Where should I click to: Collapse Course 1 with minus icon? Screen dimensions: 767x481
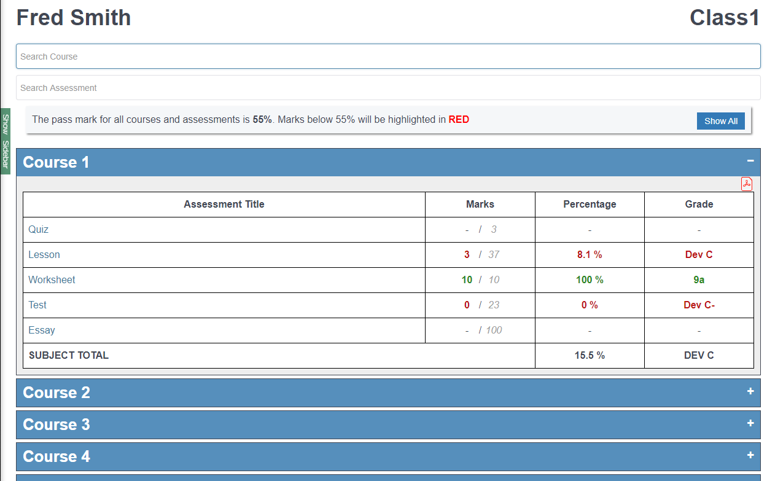click(x=750, y=161)
